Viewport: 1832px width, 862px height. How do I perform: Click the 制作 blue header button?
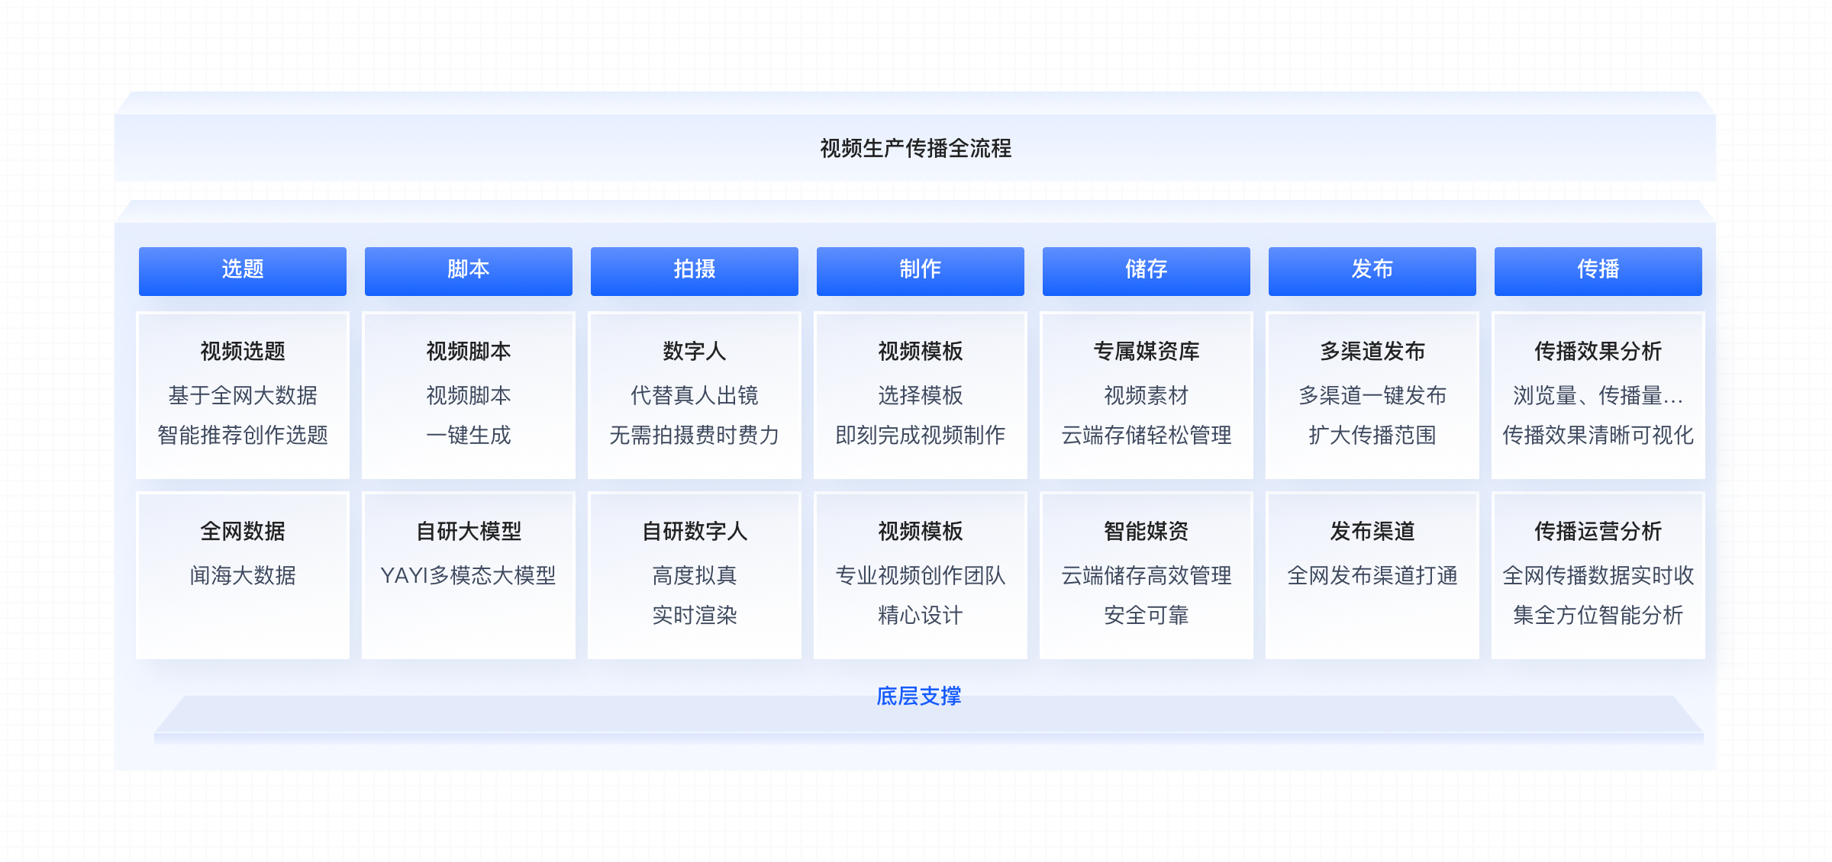(x=920, y=270)
